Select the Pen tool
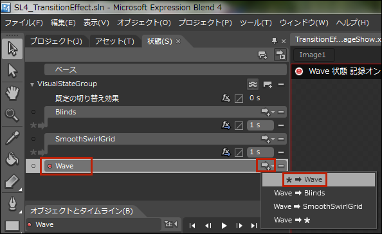The width and height of the screenshot is (382, 234). click(12, 203)
